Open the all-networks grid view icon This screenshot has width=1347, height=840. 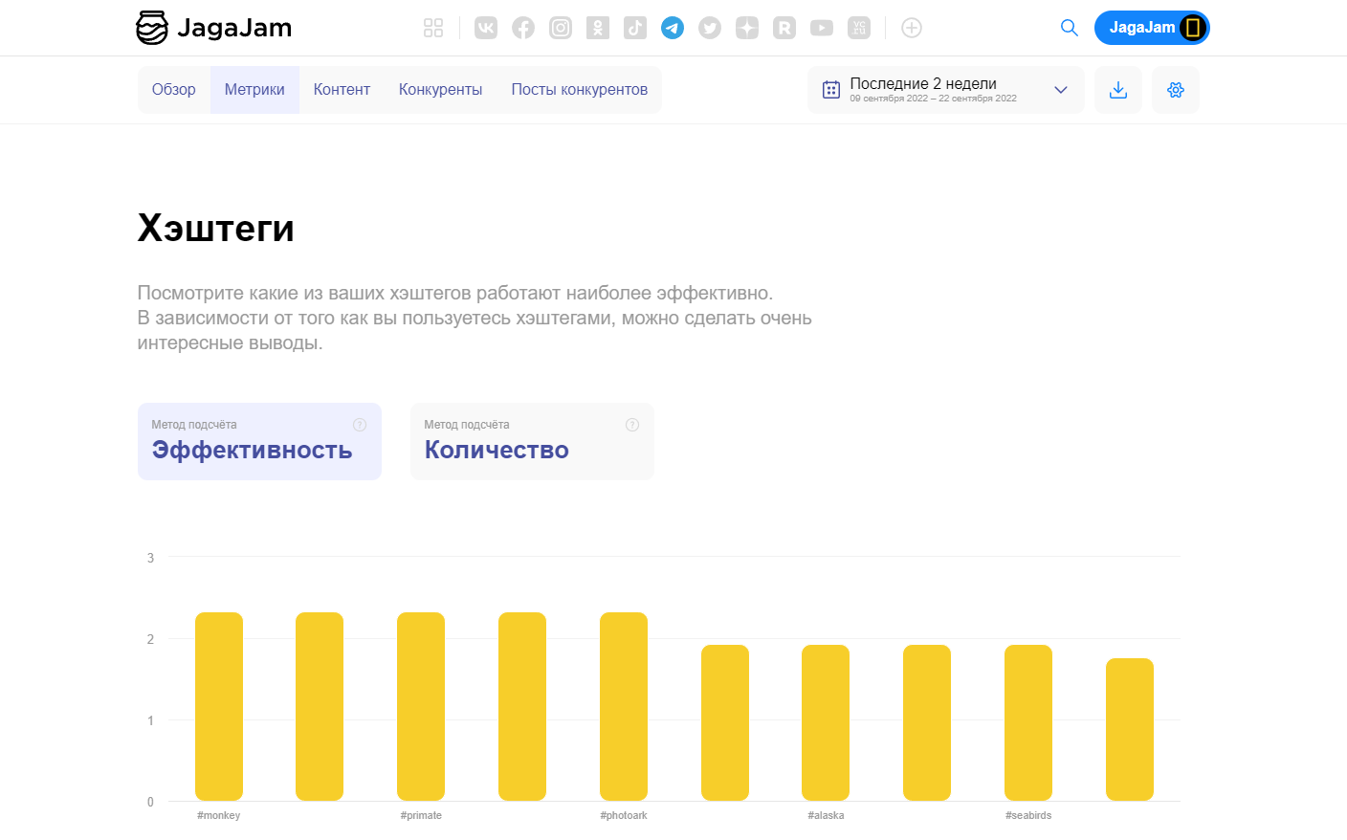(x=433, y=28)
